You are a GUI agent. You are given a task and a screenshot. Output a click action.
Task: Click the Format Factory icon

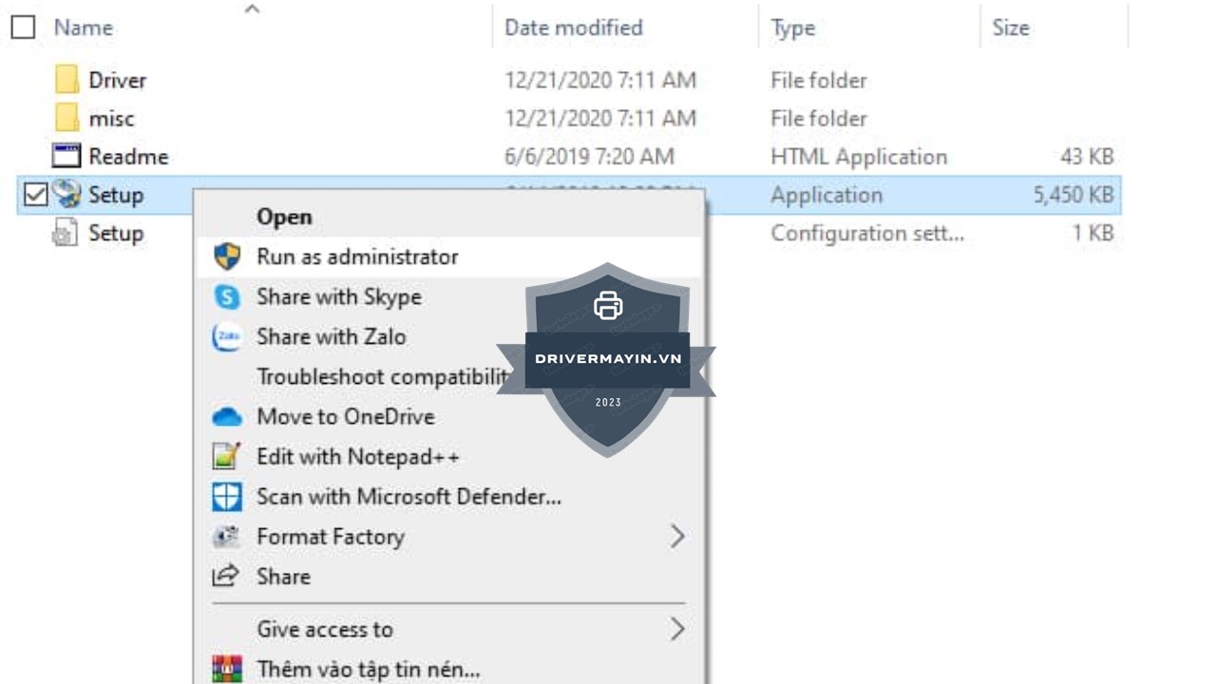pyautogui.click(x=226, y=537)
